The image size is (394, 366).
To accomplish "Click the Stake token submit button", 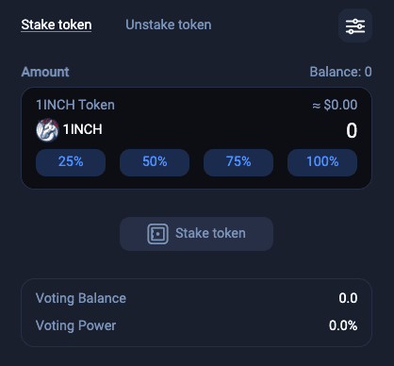I will (x=196, y=234).
